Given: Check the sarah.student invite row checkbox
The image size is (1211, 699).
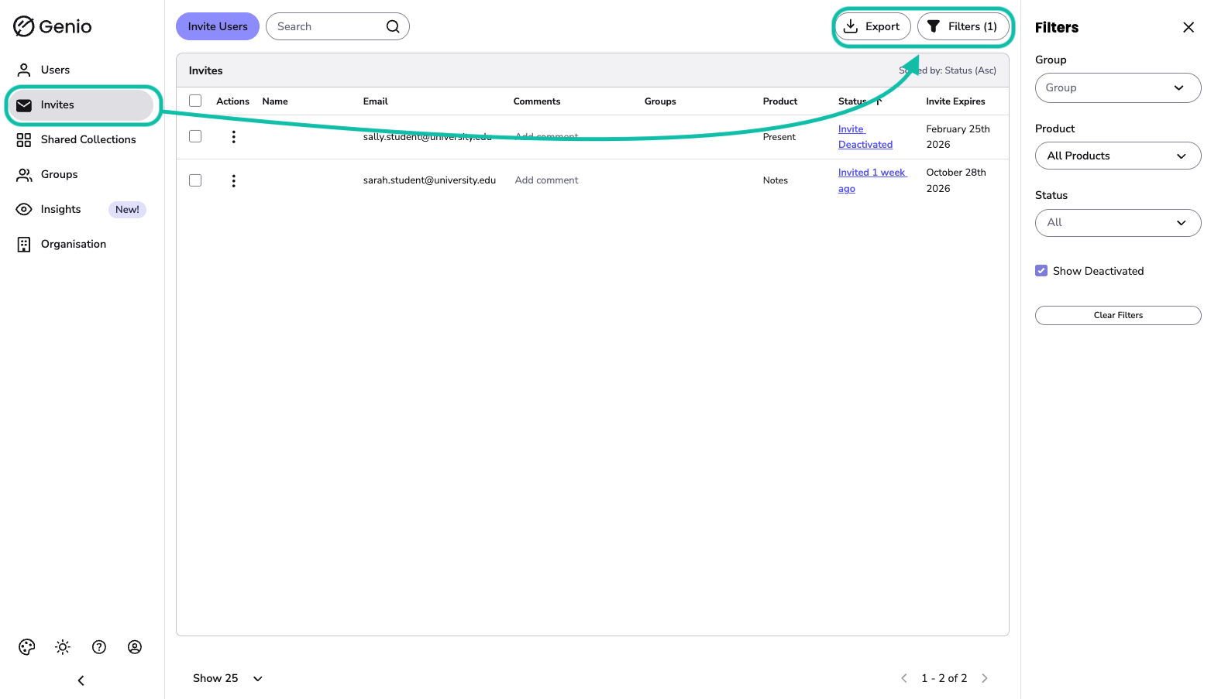Looking at the screenshot, I should (195, 180).
